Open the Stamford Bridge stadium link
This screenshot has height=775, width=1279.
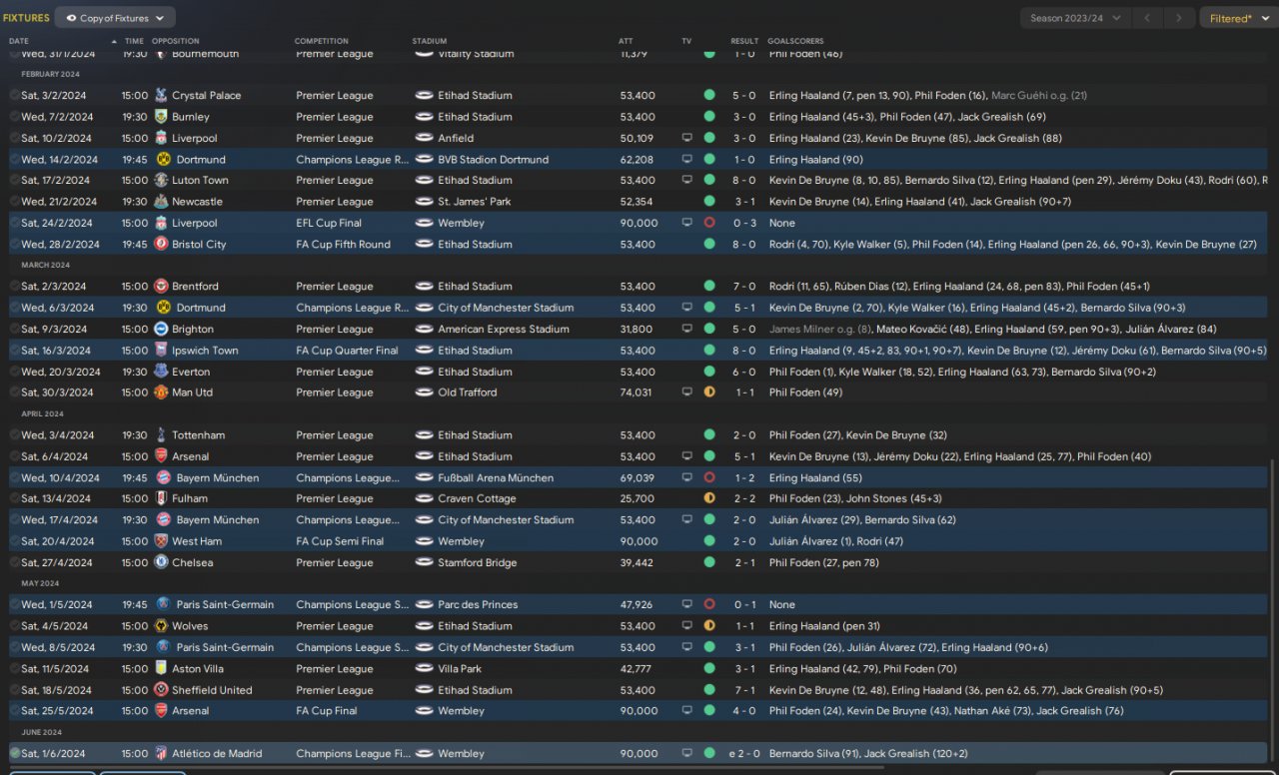[477, 562]
